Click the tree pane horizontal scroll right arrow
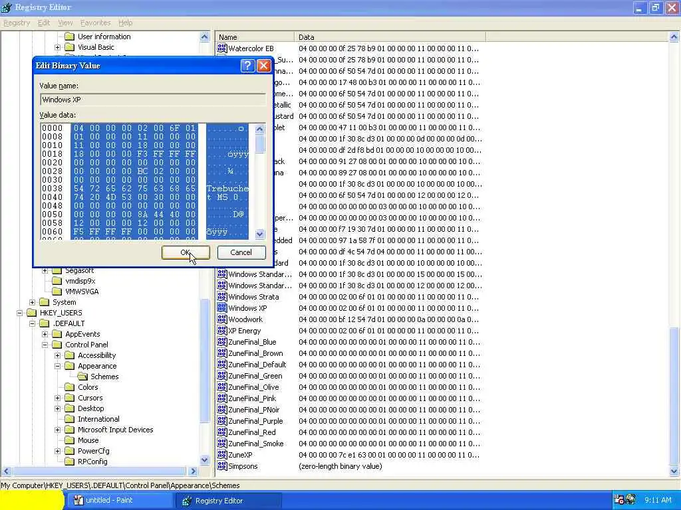 tap(194, 471)
